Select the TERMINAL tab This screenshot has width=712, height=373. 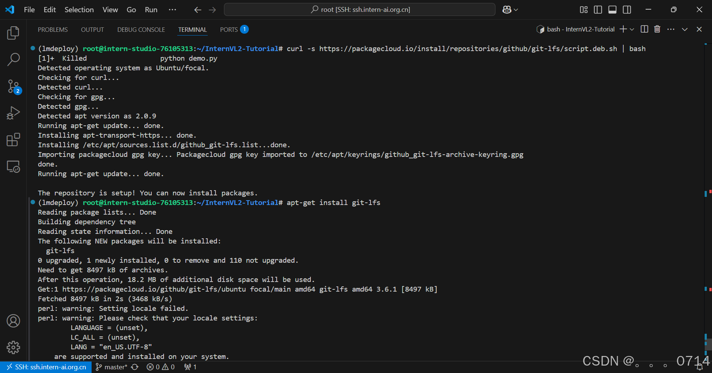tap(192, 30)
